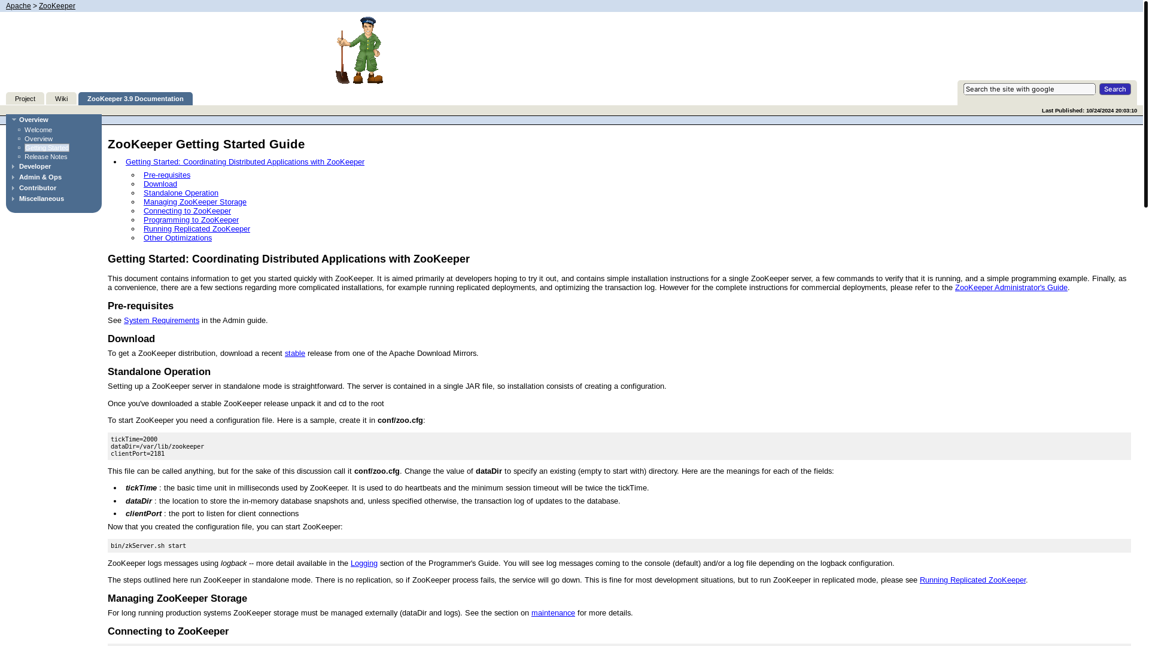Click the ZooKeeper breadcrumb link
Screen dimensions: 1149x646
(x=57, y=6)
